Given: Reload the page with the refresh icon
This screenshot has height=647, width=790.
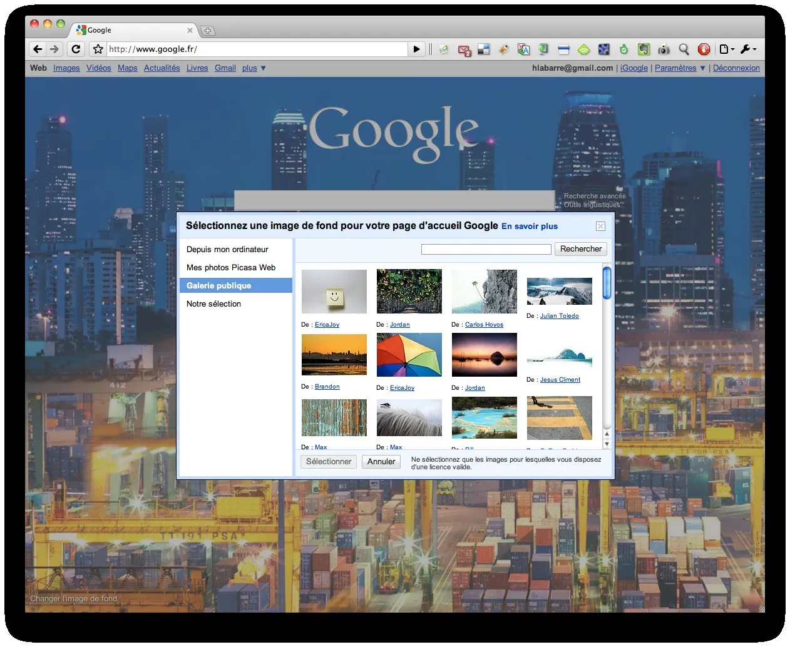Looking at the screenshot, I should [76, 49].
